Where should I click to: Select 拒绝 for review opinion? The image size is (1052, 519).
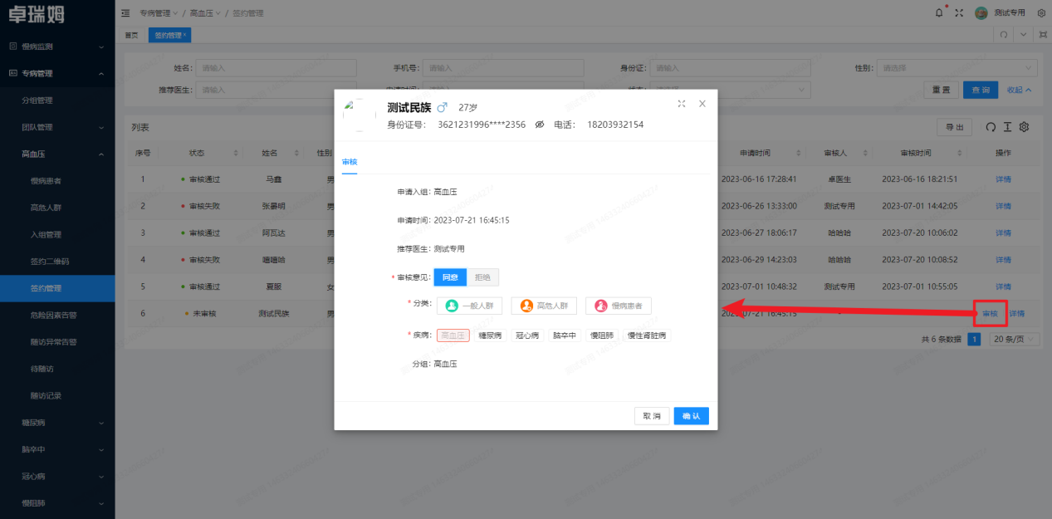482,277
